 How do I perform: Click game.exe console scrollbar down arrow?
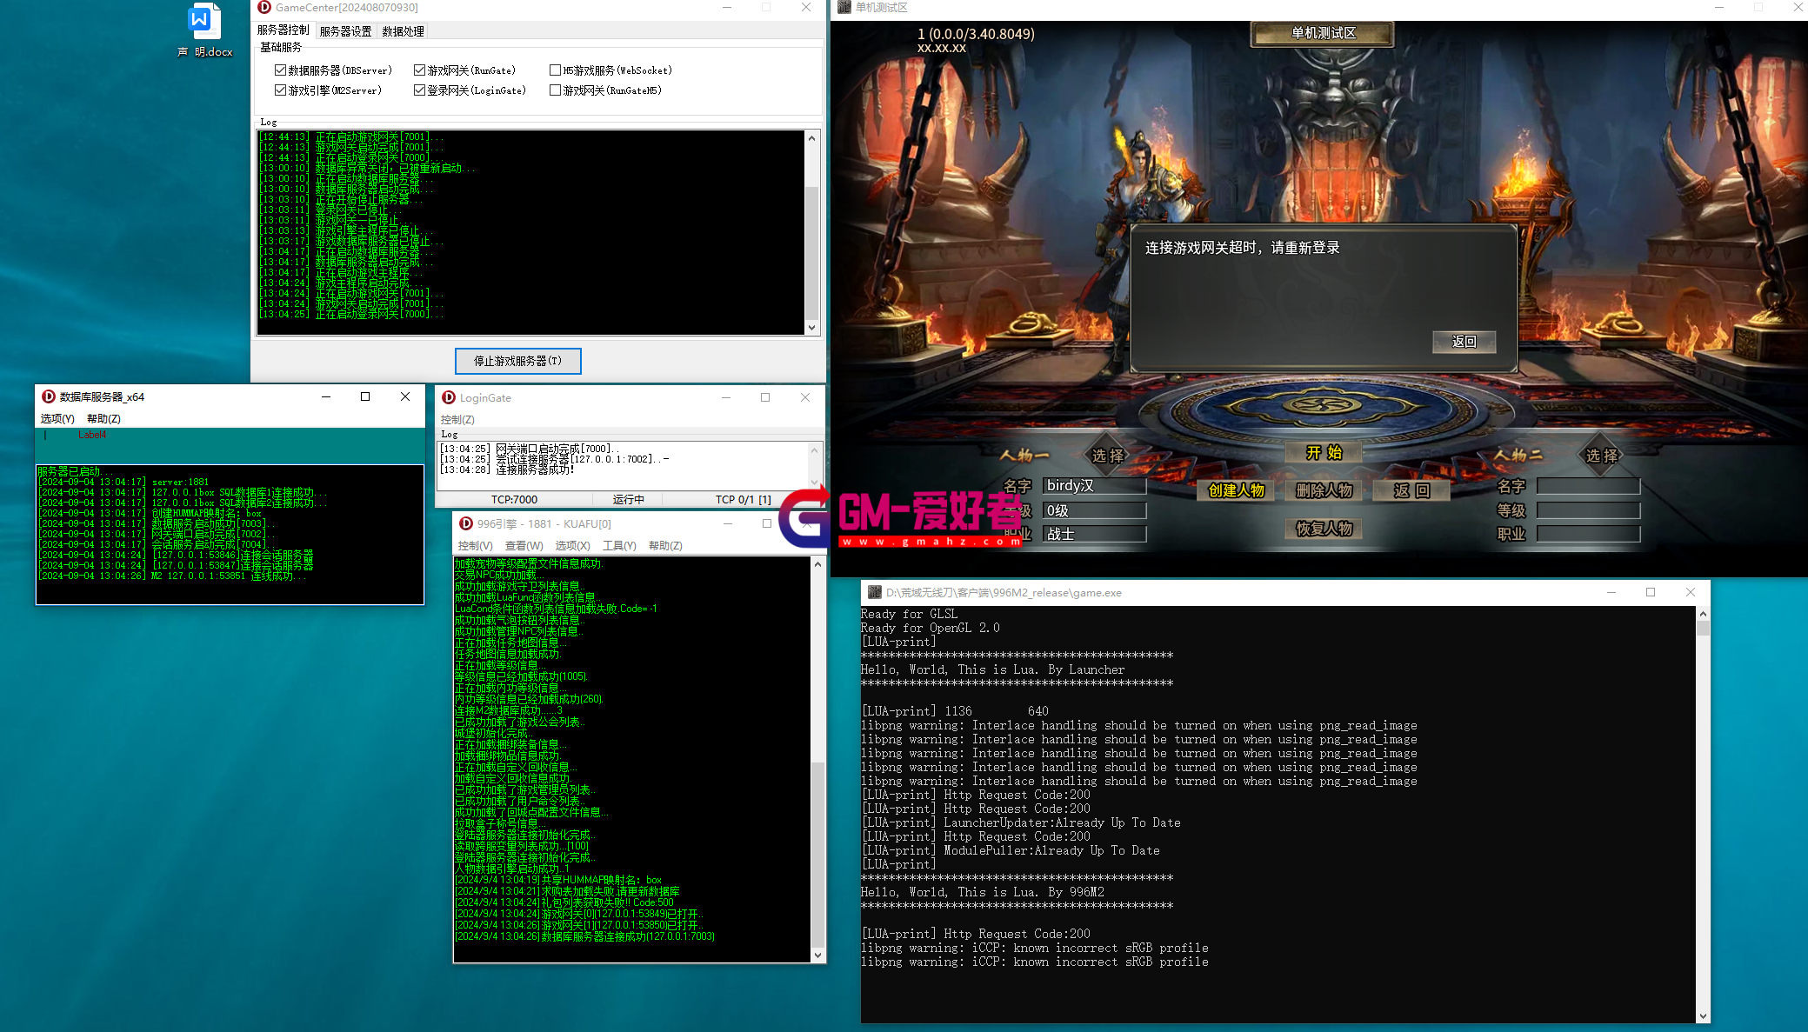(1703, 1015)
